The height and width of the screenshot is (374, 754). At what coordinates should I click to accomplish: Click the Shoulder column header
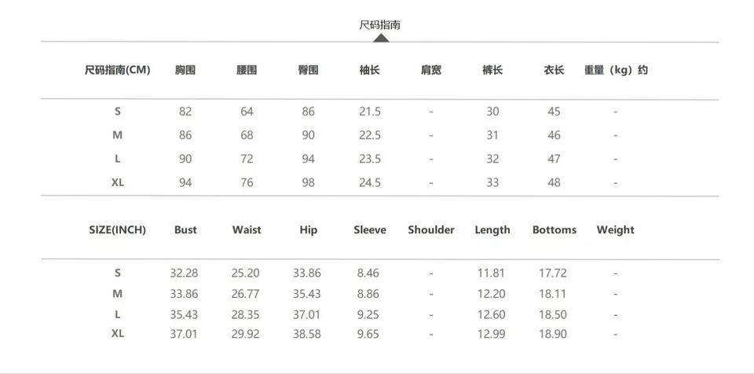click(431, 230)
